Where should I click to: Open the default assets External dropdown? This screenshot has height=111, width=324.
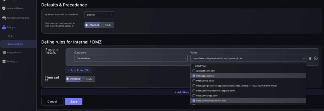coord(99,15)
